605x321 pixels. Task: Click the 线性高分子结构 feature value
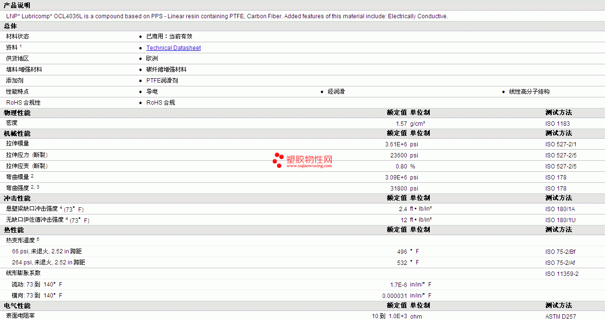[530, 92]
